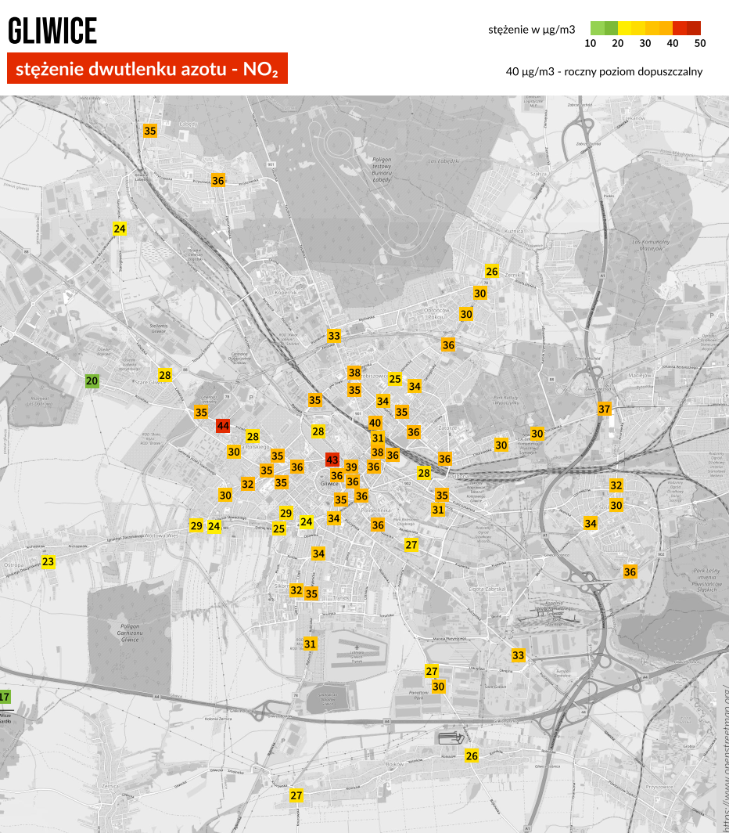Click the darkest red legend swatch
Image resolution: width=729 pixels, height=833 pixels.
(693, 27)
